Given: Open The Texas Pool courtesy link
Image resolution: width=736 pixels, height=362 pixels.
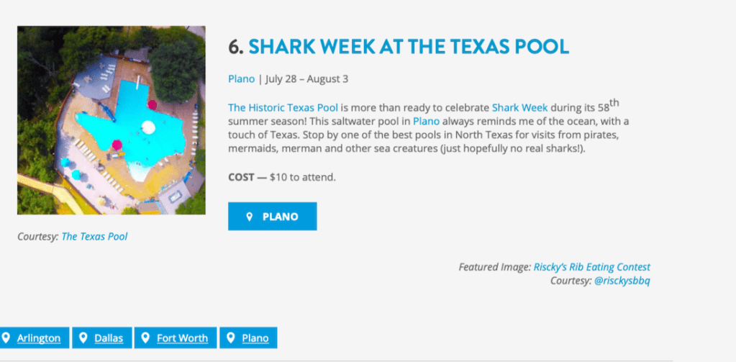Looking at the screenshot, I should [94, 236].
